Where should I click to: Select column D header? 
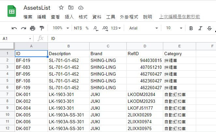click(145, 46)
